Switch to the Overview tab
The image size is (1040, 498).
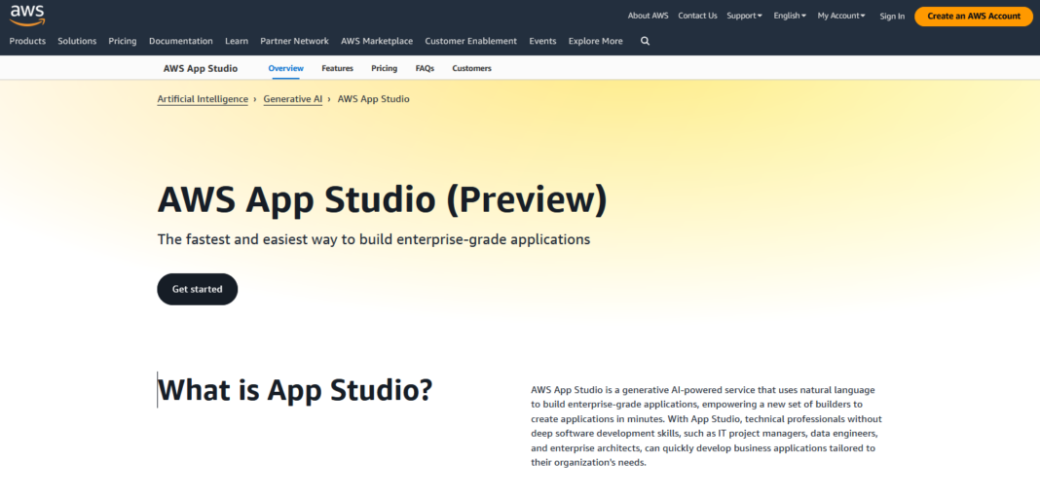(286, 68)
